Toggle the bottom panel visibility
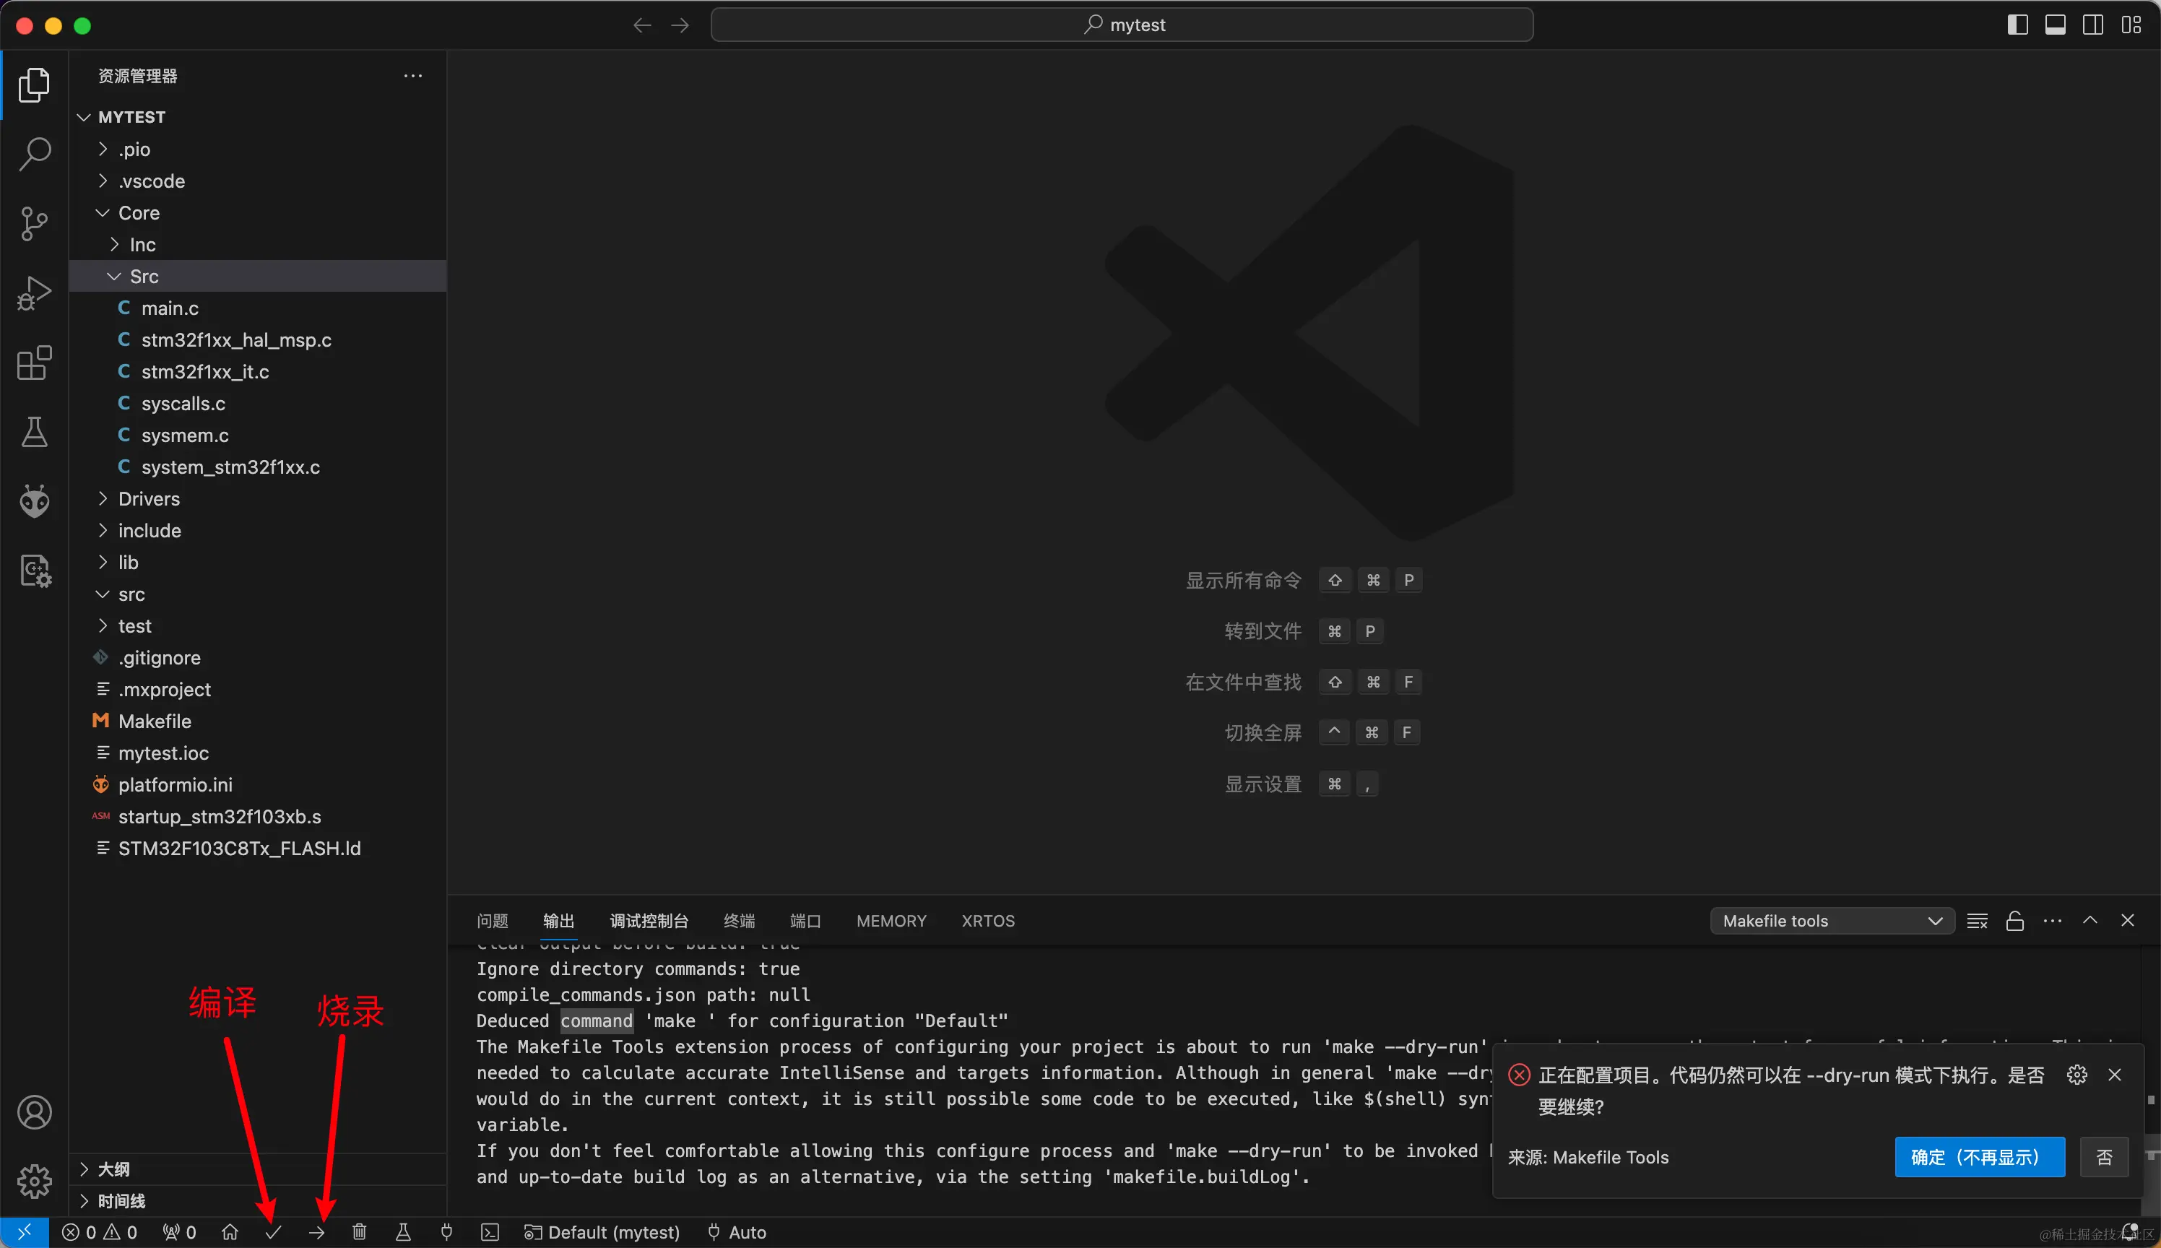This screenshot has height=1248, width=2161. point(2056,25)
